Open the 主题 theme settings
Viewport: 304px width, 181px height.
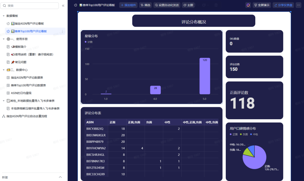tap(188, 5)
